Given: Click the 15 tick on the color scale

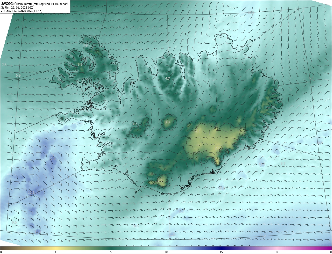Looking at the screenshot, I should coord(221,252).
